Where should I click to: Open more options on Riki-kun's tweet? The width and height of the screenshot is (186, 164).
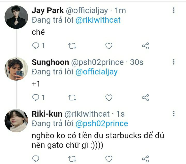[x=174, y=114]
